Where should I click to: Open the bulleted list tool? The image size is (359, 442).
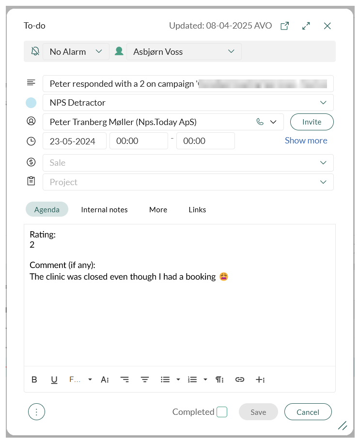[165, 379]
